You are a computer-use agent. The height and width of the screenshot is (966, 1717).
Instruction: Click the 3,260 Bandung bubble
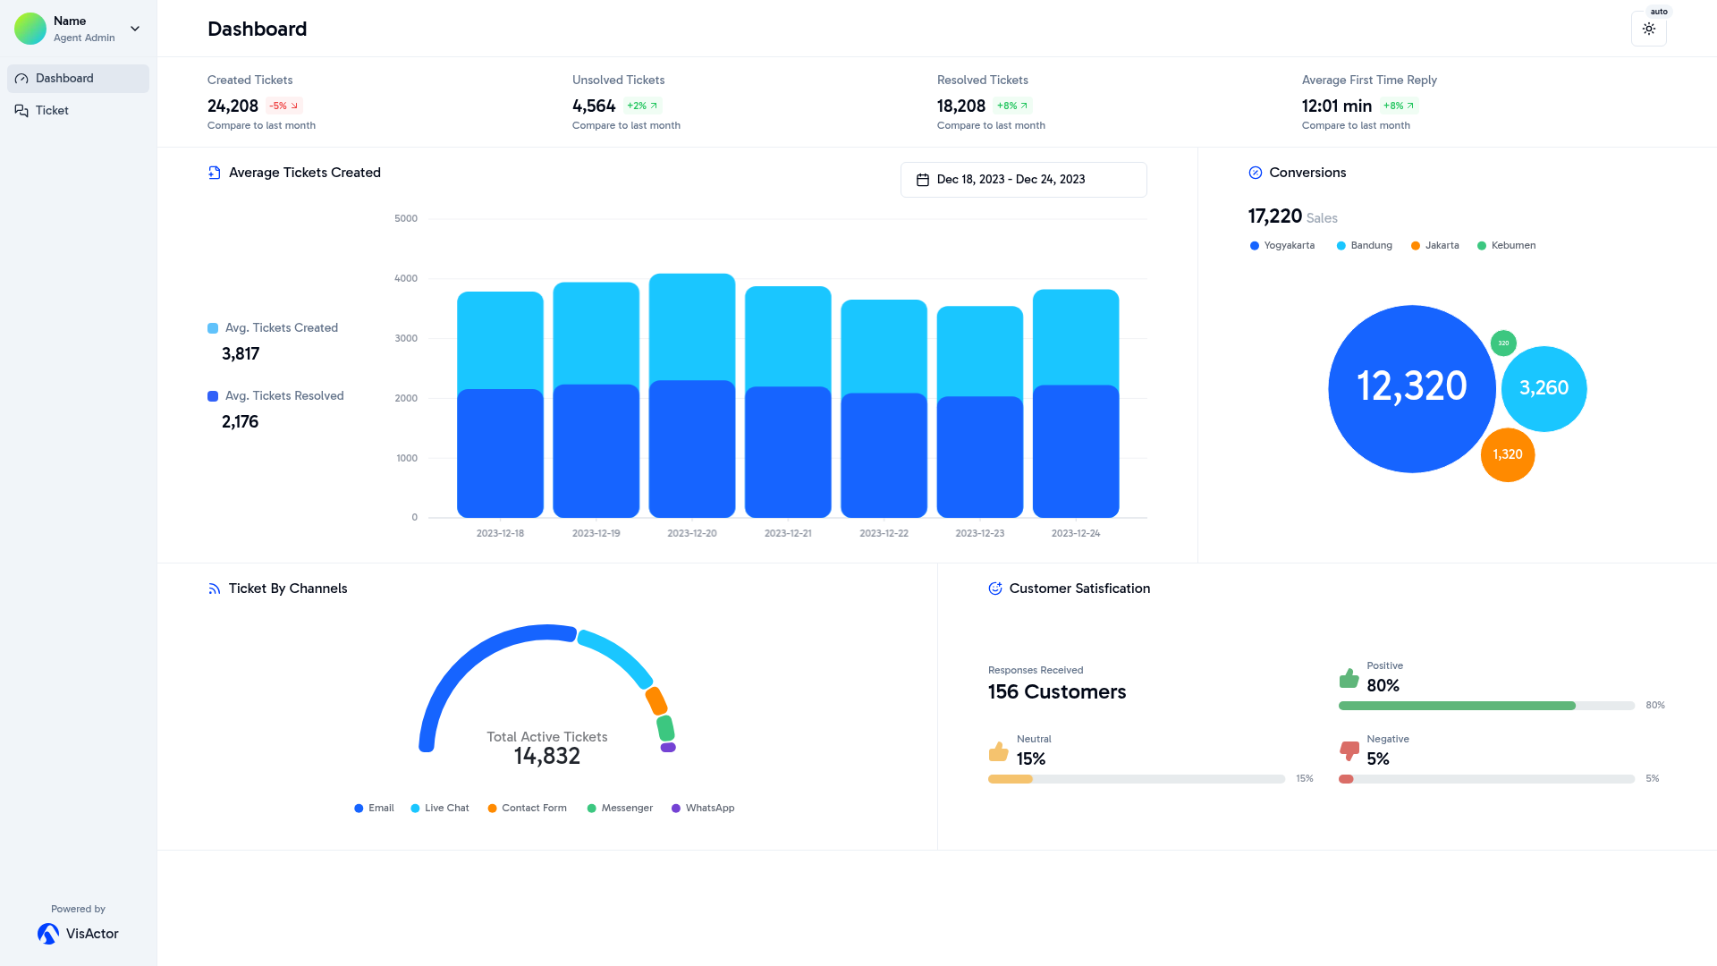click(1544, 389)
